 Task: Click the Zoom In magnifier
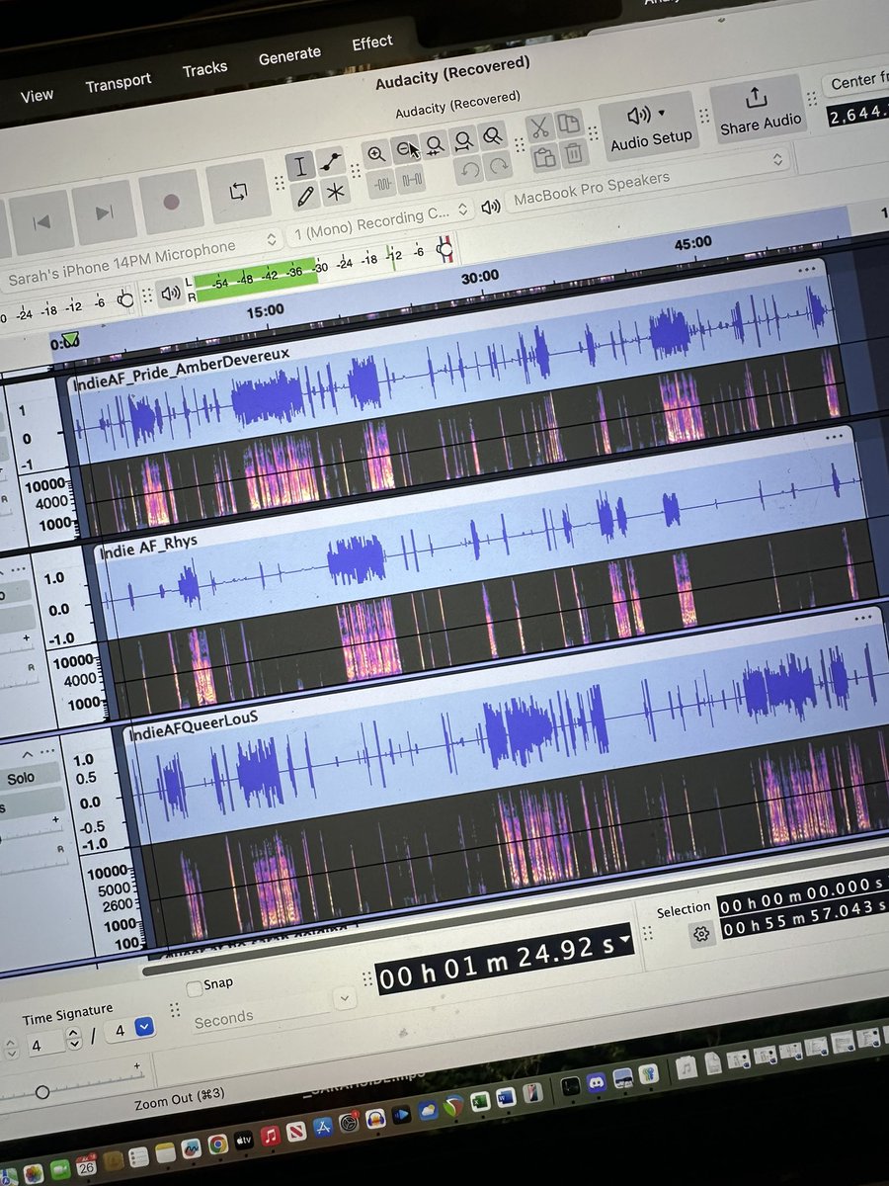click(376, 153)
